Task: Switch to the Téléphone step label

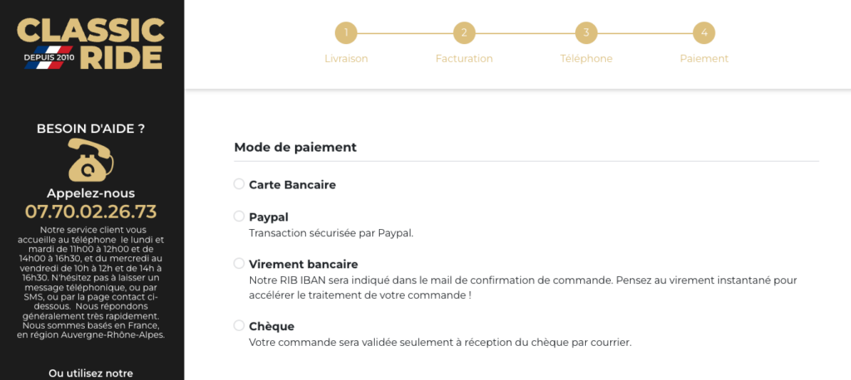Action: point(586,59)
